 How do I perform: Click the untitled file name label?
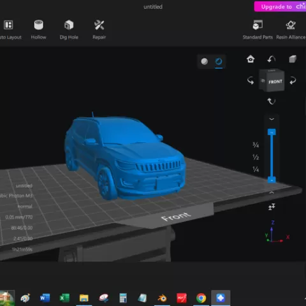[x=24, y=186]
